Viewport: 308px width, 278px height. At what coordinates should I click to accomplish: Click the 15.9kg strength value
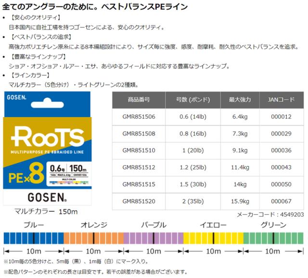pyautogui.click(x=240, y=201)
